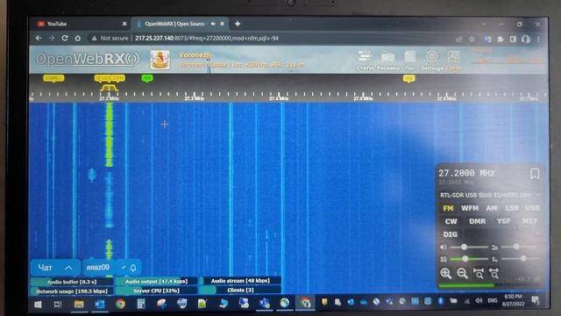Click the 27.2000 MHz frequency display
Viewport: 561px width, 316px height.
[466, 174]
